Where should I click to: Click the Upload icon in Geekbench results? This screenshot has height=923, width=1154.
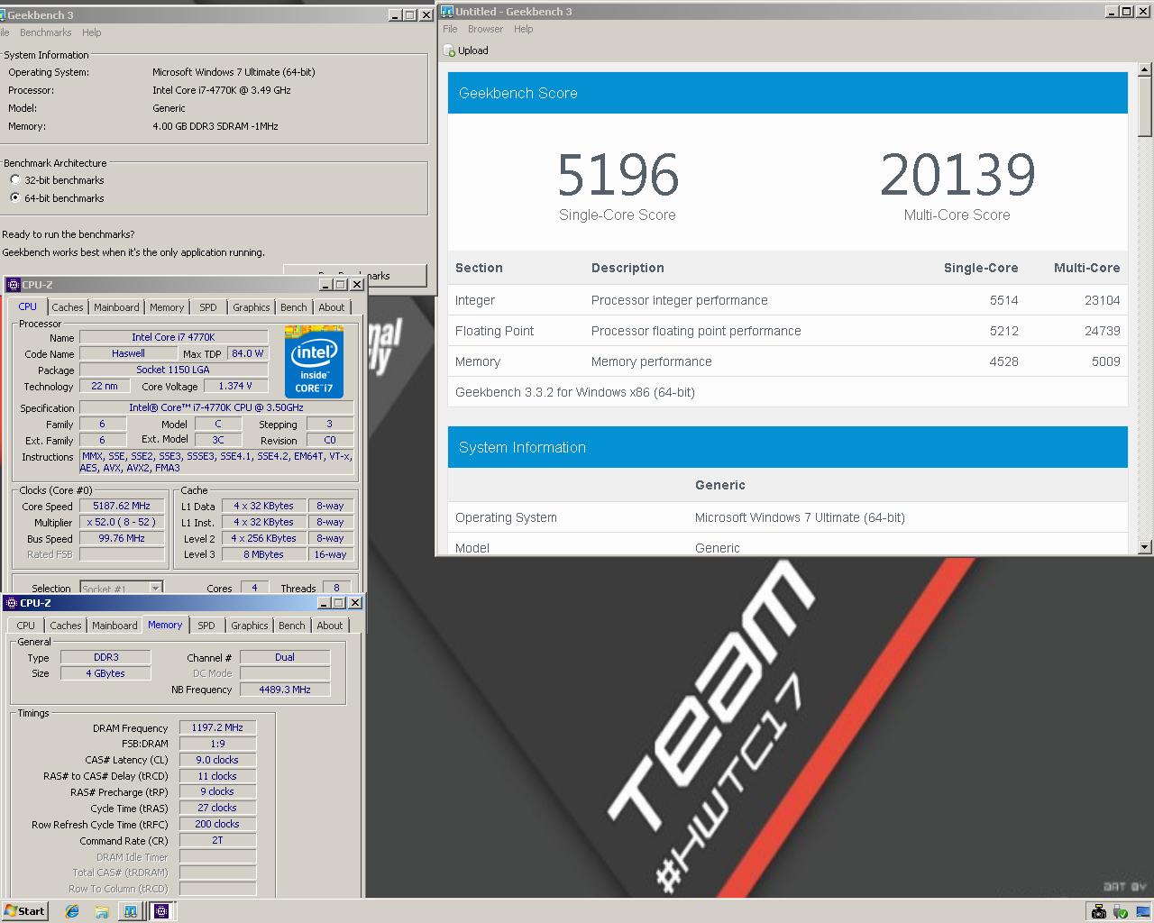click(x=450, y=50)
